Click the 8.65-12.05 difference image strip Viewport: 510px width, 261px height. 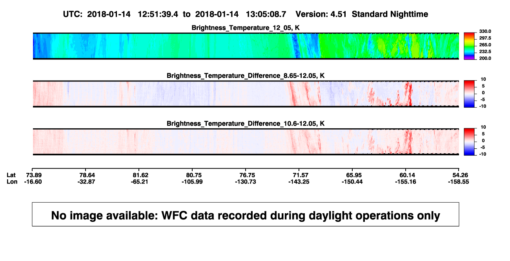coord(246,94)
